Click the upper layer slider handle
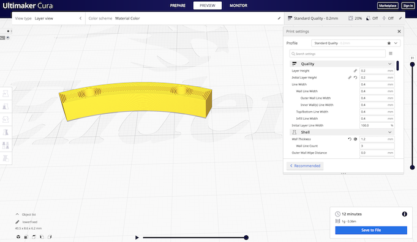Viewport: 417px width, 242px height. point(412,64)
